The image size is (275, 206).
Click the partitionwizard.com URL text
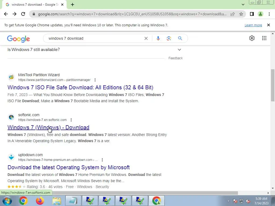54,80
